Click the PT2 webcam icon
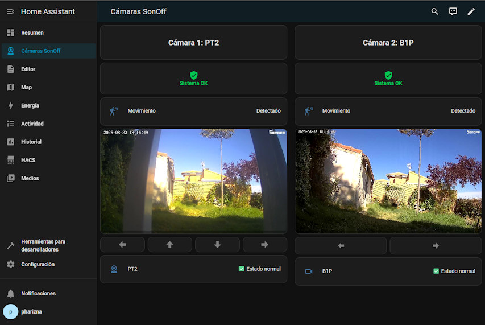 [x=114, y=269]
